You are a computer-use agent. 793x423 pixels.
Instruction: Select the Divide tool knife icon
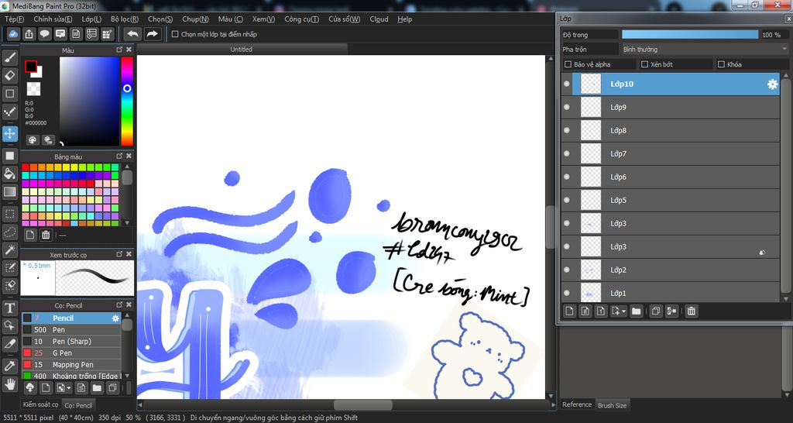9,343
